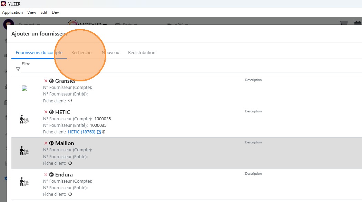The height and width of the screenshot is (202, 362).
Task: Focus the Filtre input field
Action: point(190,69)
